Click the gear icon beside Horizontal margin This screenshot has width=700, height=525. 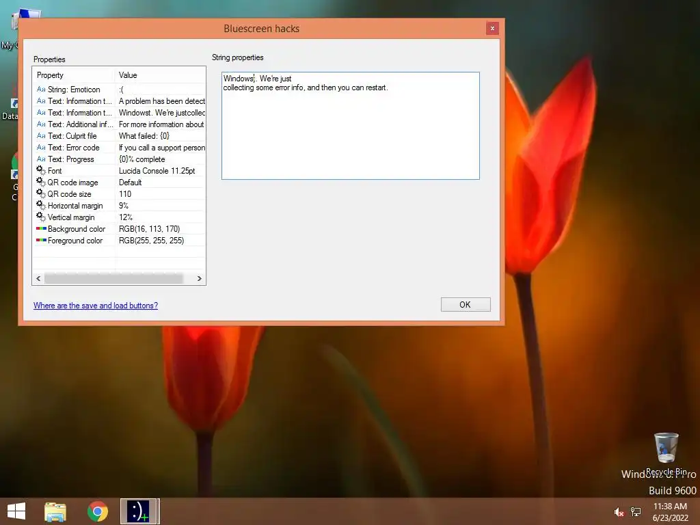(x=41, y=205)
